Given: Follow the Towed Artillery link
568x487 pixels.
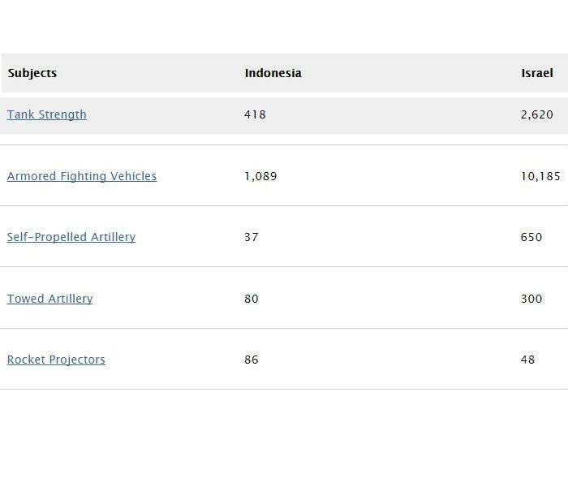Looking at the screenshot, I should pos(50,299).
